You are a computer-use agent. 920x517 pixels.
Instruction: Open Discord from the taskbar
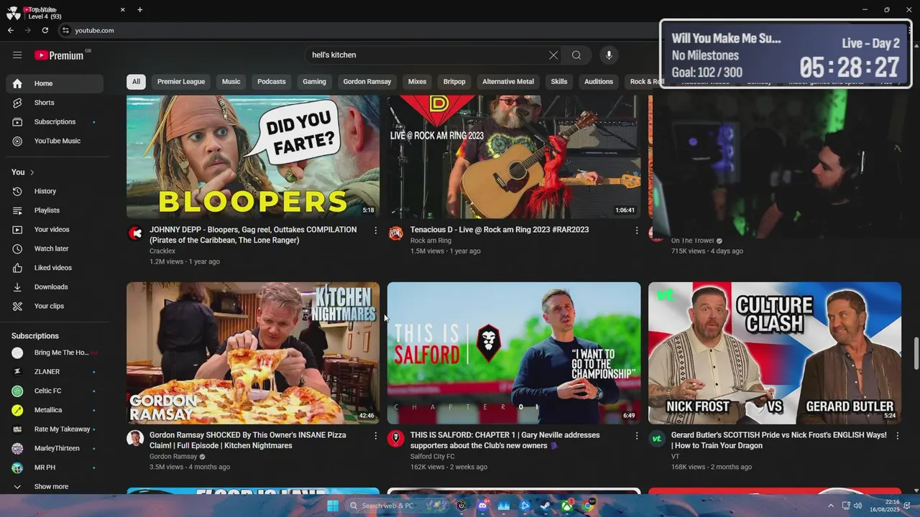click(x=482, y=506)
